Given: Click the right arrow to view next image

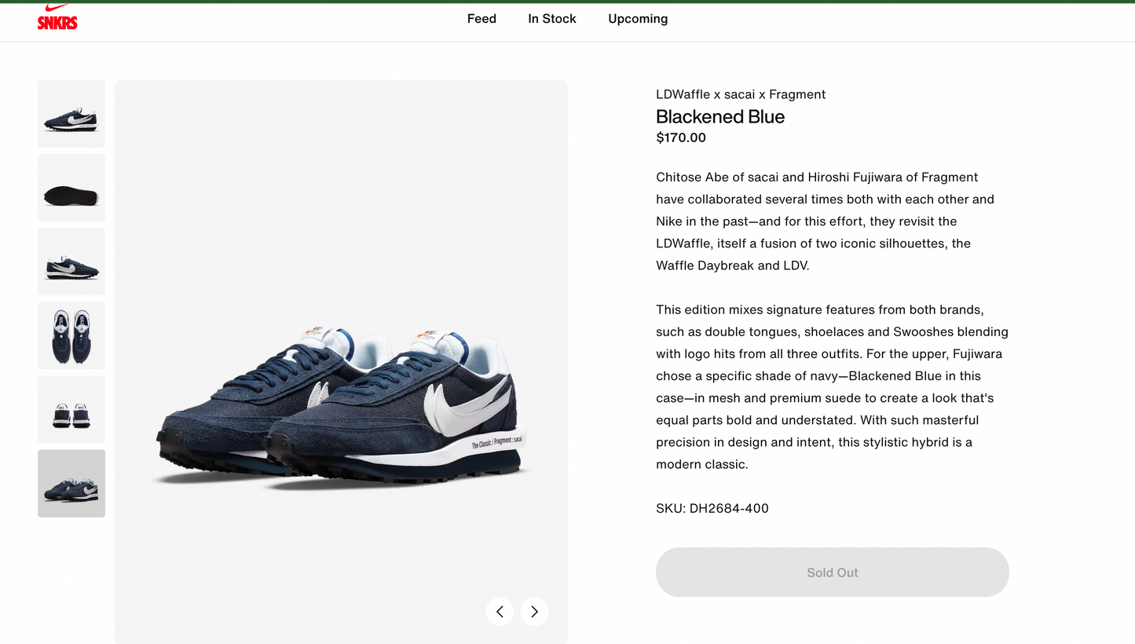Looking at the screenshot, I should click(x=534, y=611).
